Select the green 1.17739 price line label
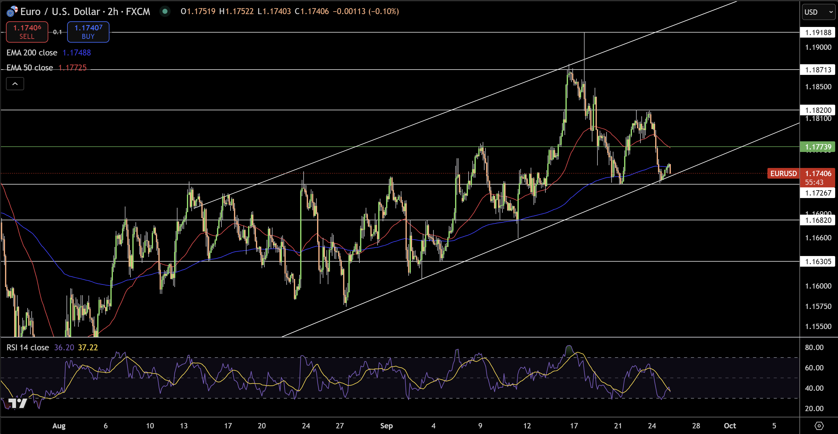 click(x=818, y=147)
